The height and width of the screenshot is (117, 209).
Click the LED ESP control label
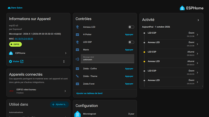(x=87, y=42)
